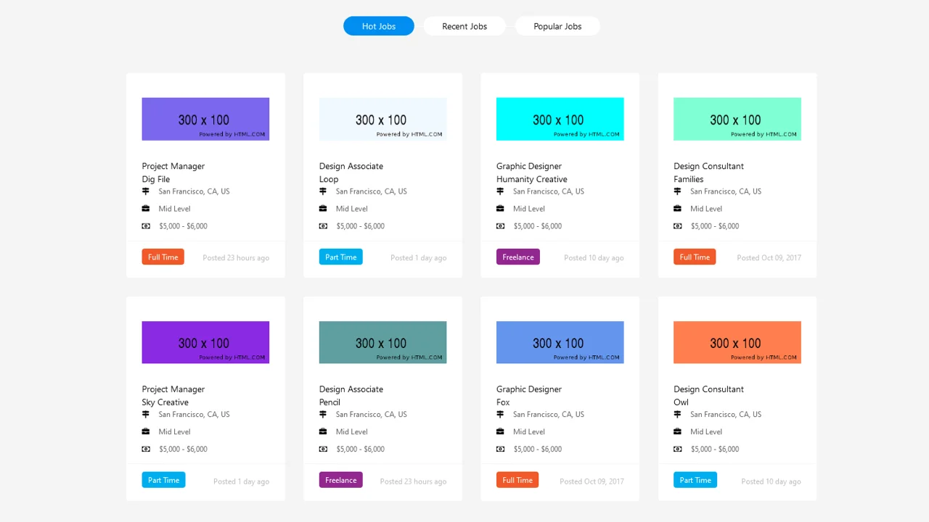Open the Design Associate job at Loop
The width and height of the screenshot is (929, 522).
pos(351,166)
